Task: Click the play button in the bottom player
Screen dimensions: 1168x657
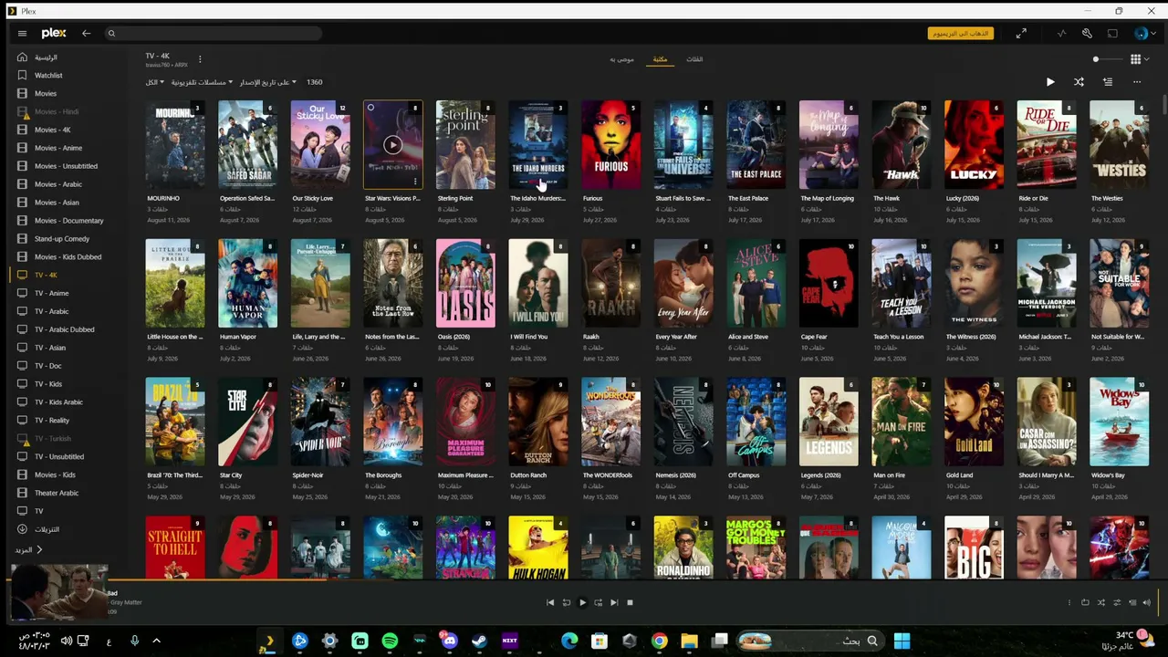Action: coord(582,602)
